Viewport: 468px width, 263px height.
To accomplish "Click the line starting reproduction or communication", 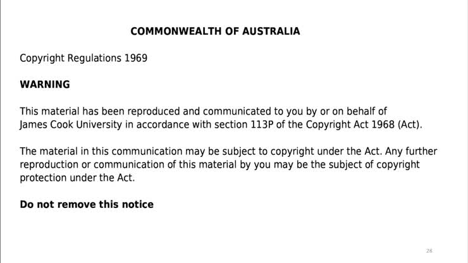I will [x=219, y=164].
